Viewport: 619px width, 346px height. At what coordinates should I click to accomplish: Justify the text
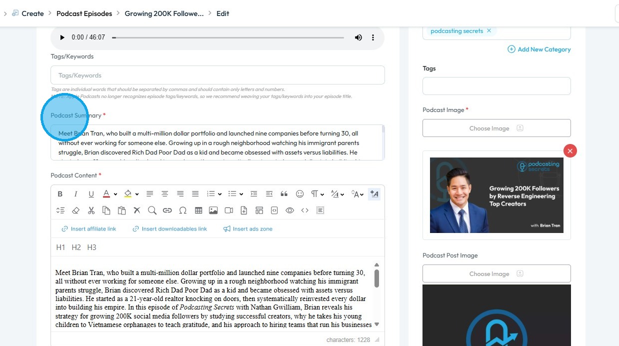click(x=195, y=194)
